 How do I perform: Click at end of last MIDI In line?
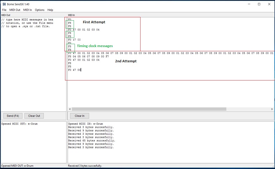[81, 70]
